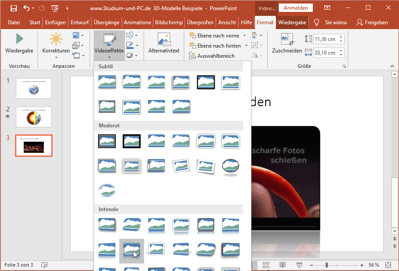Open the Auswahlbereich selection pane

[x=212, y=56]
